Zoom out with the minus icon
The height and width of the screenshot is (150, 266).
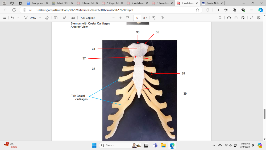click(113, 18)
